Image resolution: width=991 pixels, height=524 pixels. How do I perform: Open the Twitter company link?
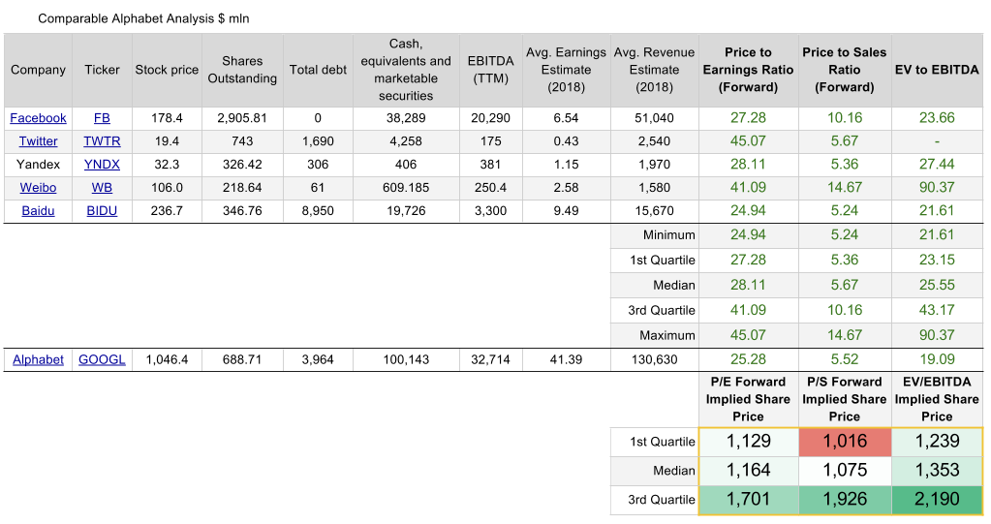click(38, 141)
